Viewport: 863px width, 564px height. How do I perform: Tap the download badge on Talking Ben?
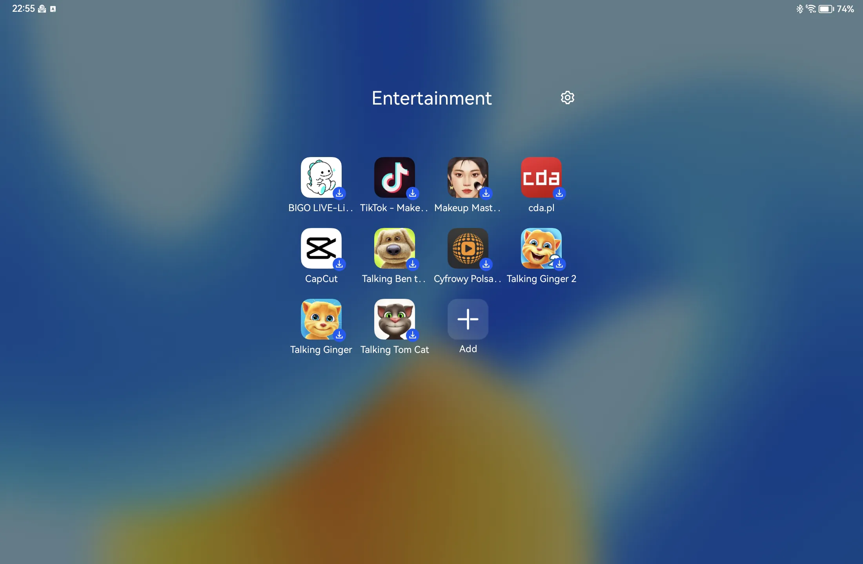click(413, 264)
